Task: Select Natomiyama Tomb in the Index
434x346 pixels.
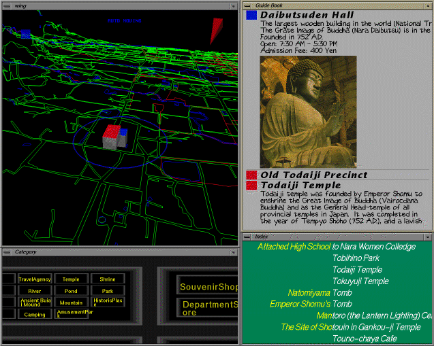Action: coord(320,292)
